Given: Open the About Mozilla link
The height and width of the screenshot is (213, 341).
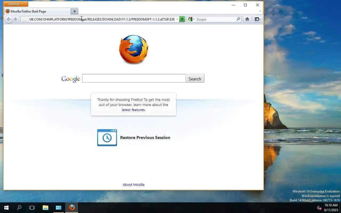Looking at the screenshot, I should 133,185.
